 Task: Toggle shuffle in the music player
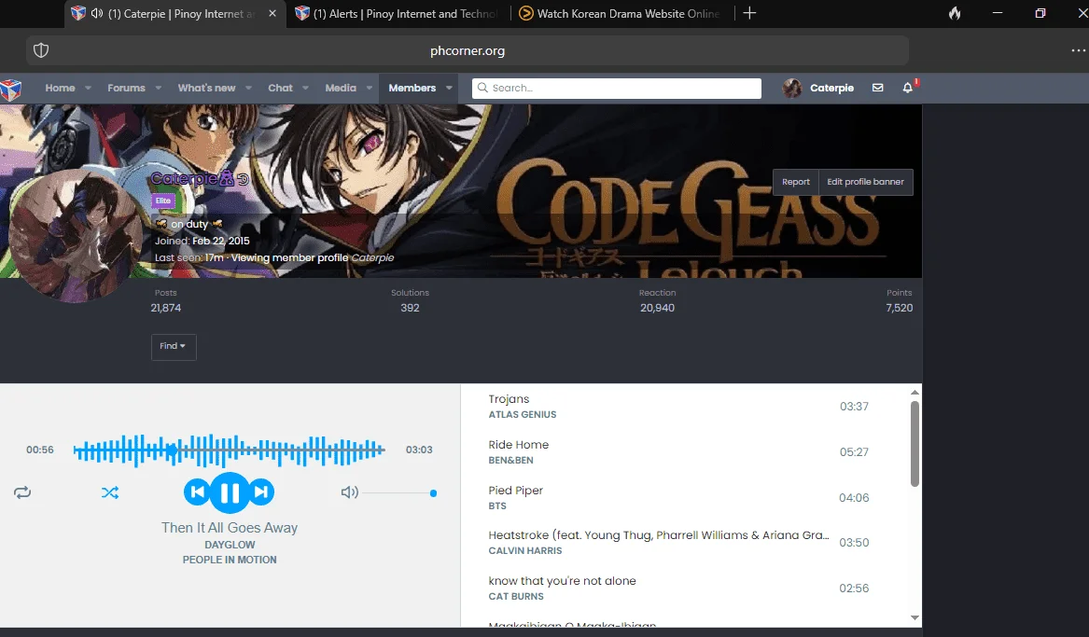(x=110, y=492)
